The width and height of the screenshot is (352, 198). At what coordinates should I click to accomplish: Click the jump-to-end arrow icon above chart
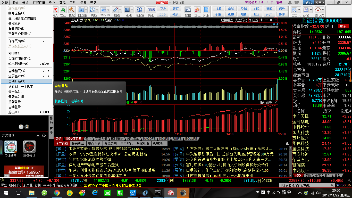tap(271, 20)
